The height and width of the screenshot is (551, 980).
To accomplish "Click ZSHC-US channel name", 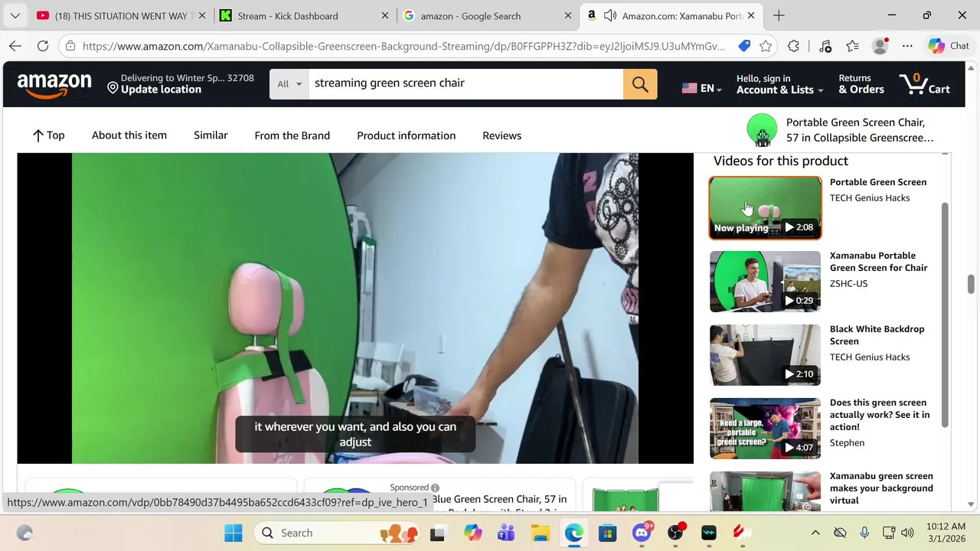I will tap(848, 283).
